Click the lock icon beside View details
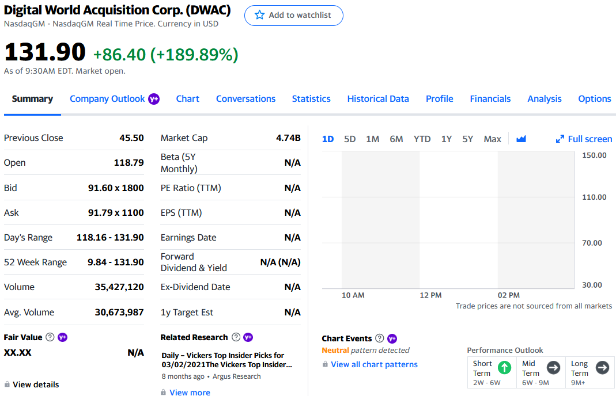The image size is (616, 396). 7,384
